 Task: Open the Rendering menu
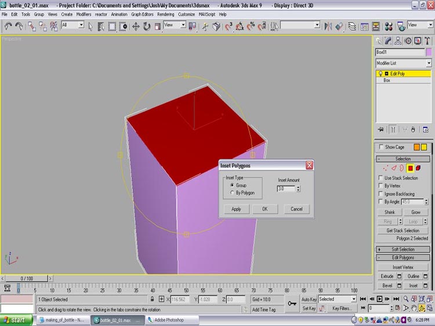point(165,14)
